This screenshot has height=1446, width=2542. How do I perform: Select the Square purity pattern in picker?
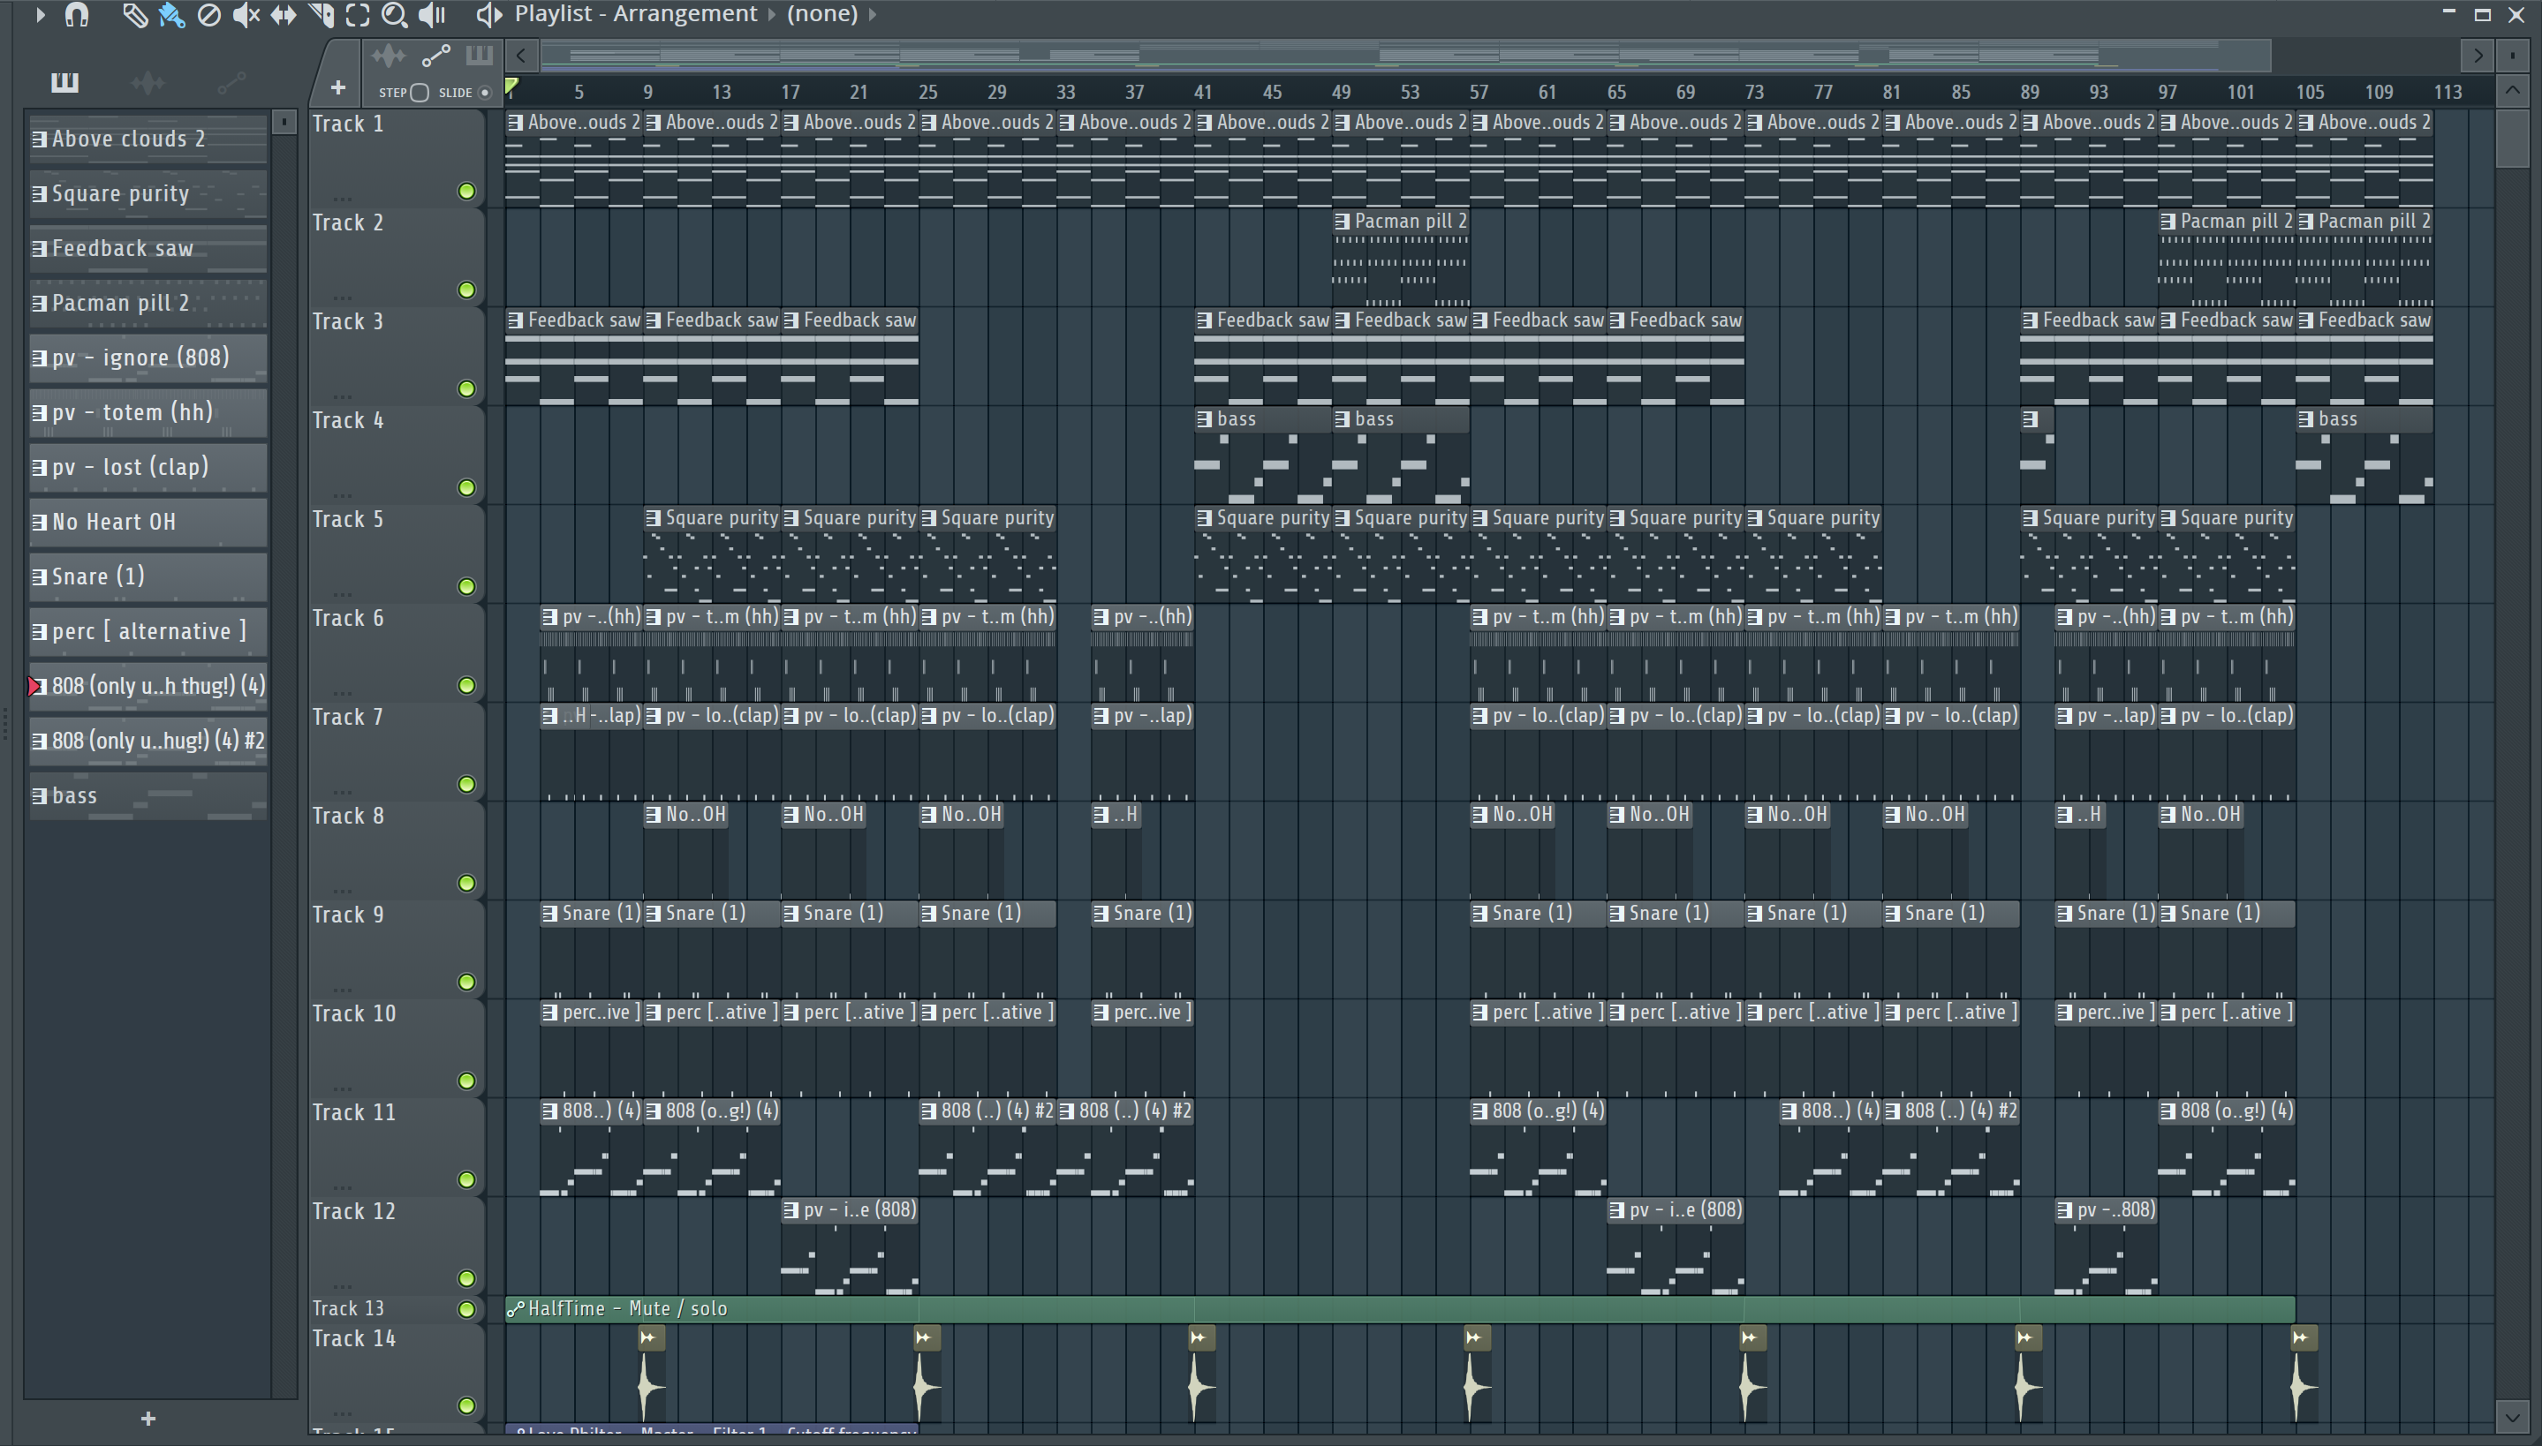coord(148,193)
